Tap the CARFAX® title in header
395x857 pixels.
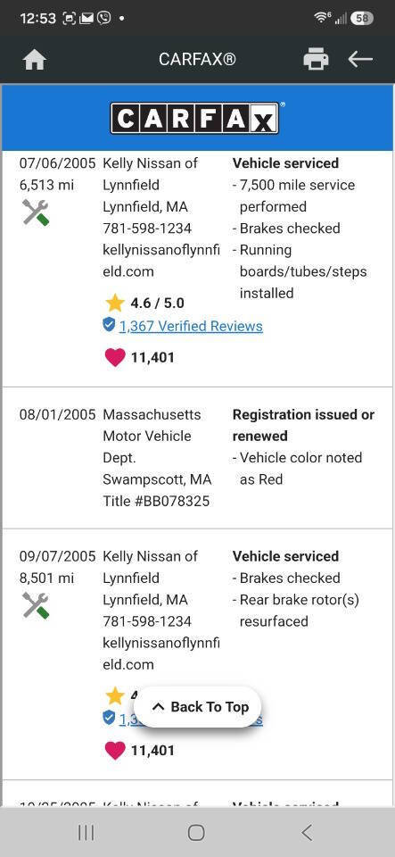pyautogui.click(x=198, y=59)
